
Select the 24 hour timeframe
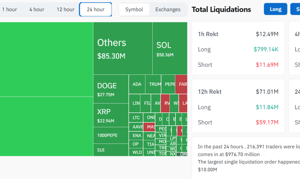[x=95, y=9]
